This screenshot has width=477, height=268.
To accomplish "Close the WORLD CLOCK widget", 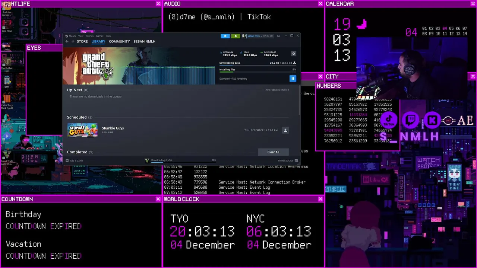I will (320, 199).
